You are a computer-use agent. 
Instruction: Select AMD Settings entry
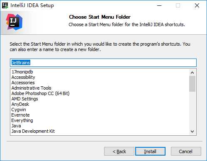(x=24, y=99)
